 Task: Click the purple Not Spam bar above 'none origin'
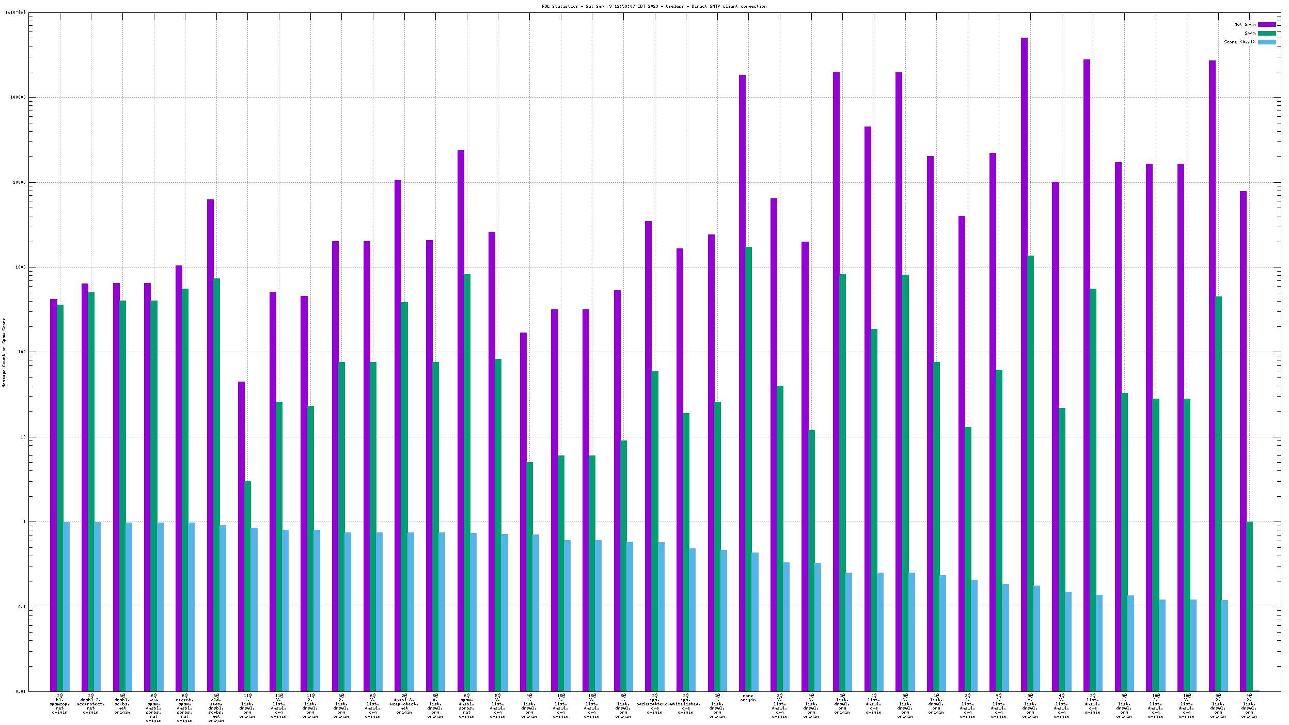(x=742, y=382)
